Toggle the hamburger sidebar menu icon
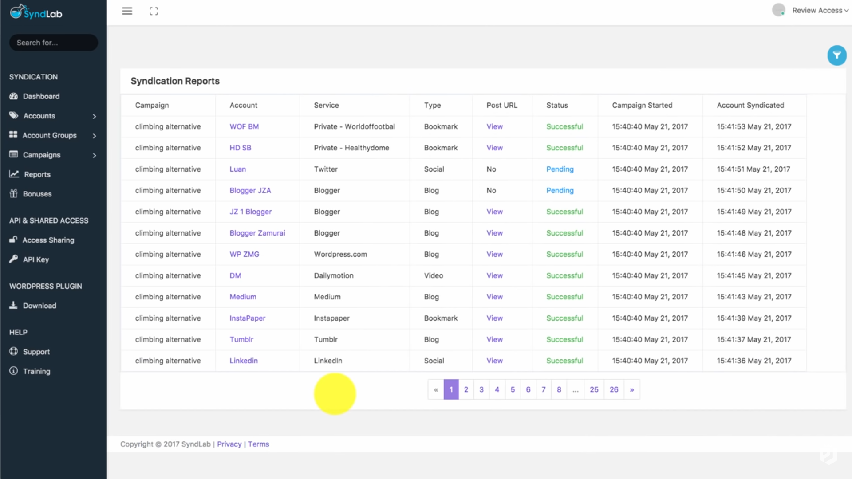Viewport: 852px width, 479px height. click(x=127, y=11)
